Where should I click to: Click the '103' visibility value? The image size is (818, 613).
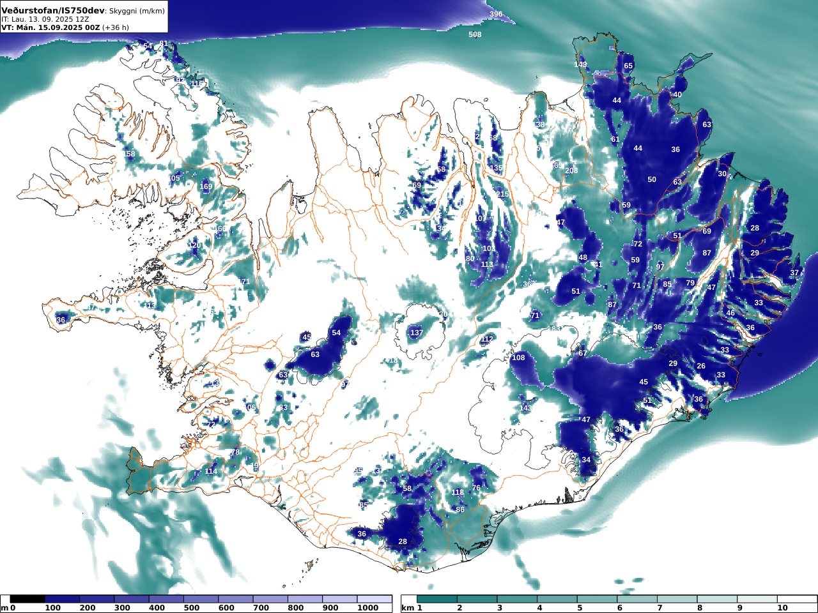tap(489, 248)
